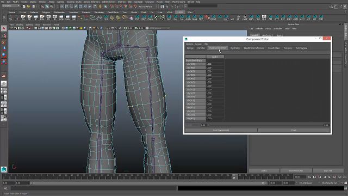Viewport: 348px width, 196px height.
Task: Open the Deformation shelf tab
Action: 59,12
